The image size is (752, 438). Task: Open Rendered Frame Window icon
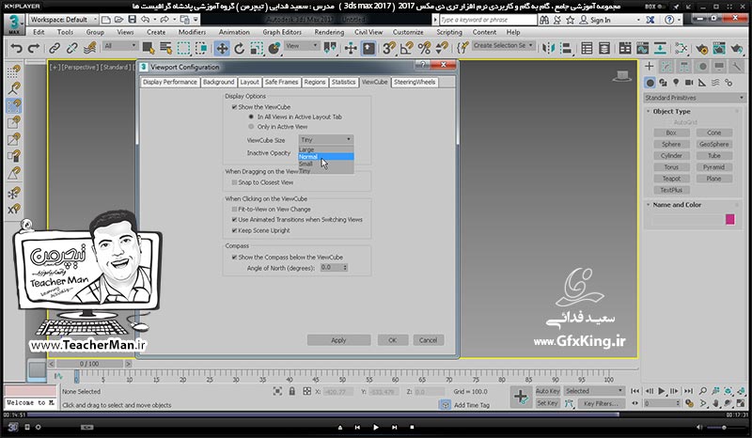pyautogui.click(x=719, y=48)
